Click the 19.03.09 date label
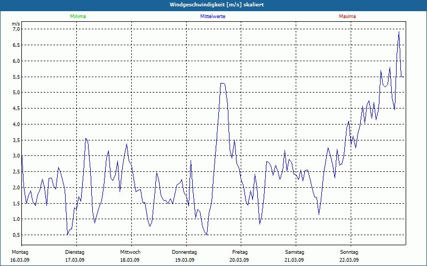This screenshot has width=427, height=266. 185,260
